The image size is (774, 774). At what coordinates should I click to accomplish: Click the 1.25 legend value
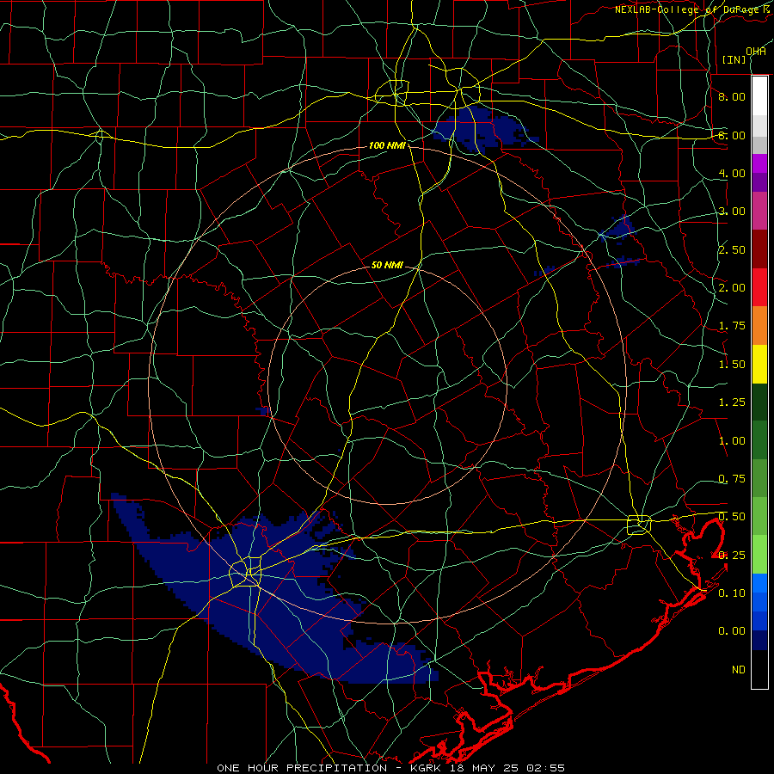[x=732, y=402]
